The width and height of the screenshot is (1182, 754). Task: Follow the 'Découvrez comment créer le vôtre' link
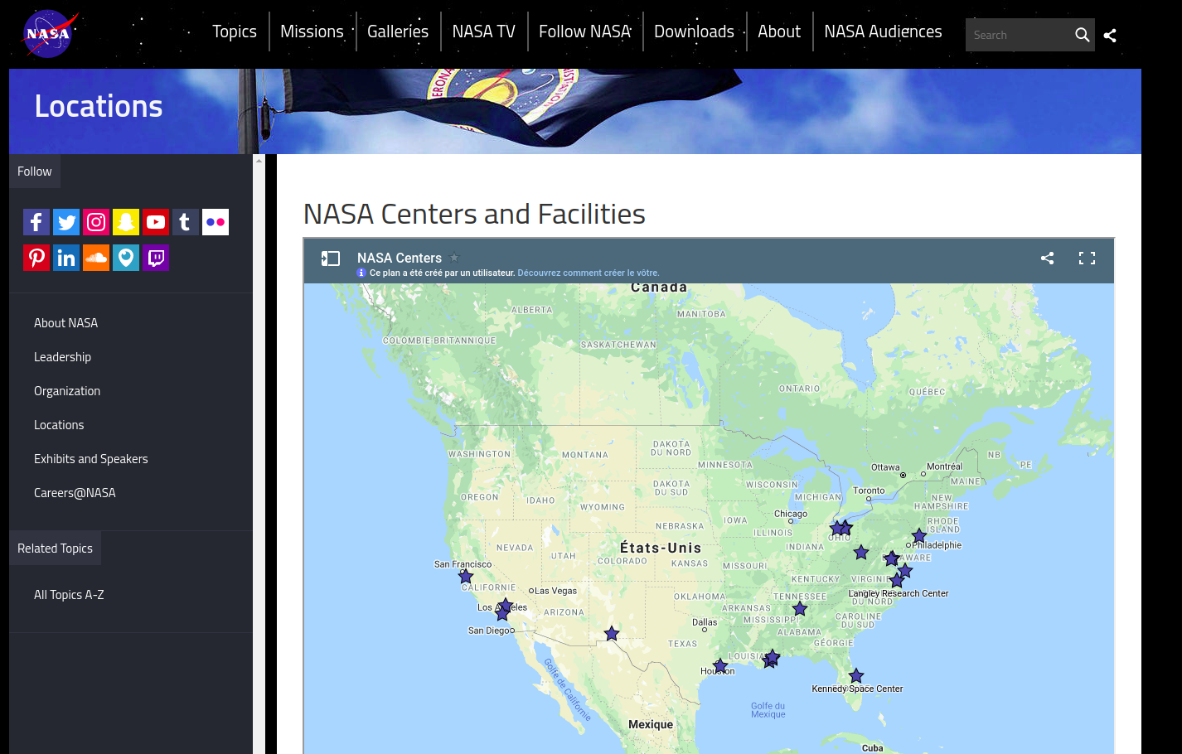point(588,273)
